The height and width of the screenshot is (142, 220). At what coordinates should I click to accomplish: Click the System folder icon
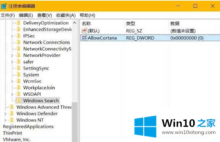19,75
